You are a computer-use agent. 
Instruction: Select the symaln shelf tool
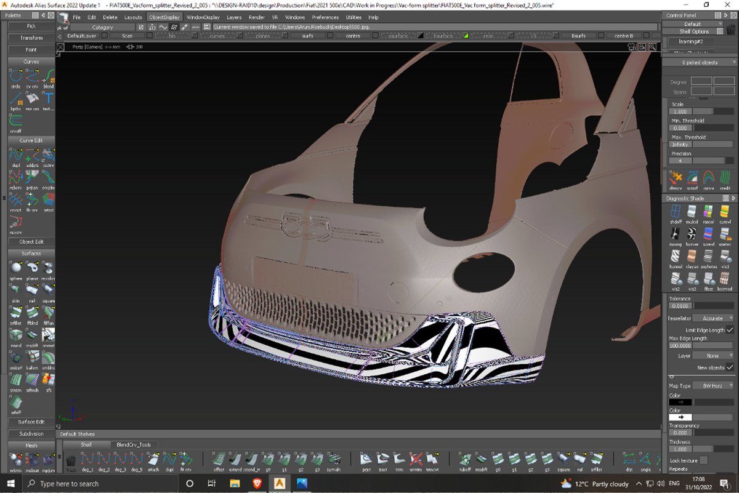coord(334,461)
